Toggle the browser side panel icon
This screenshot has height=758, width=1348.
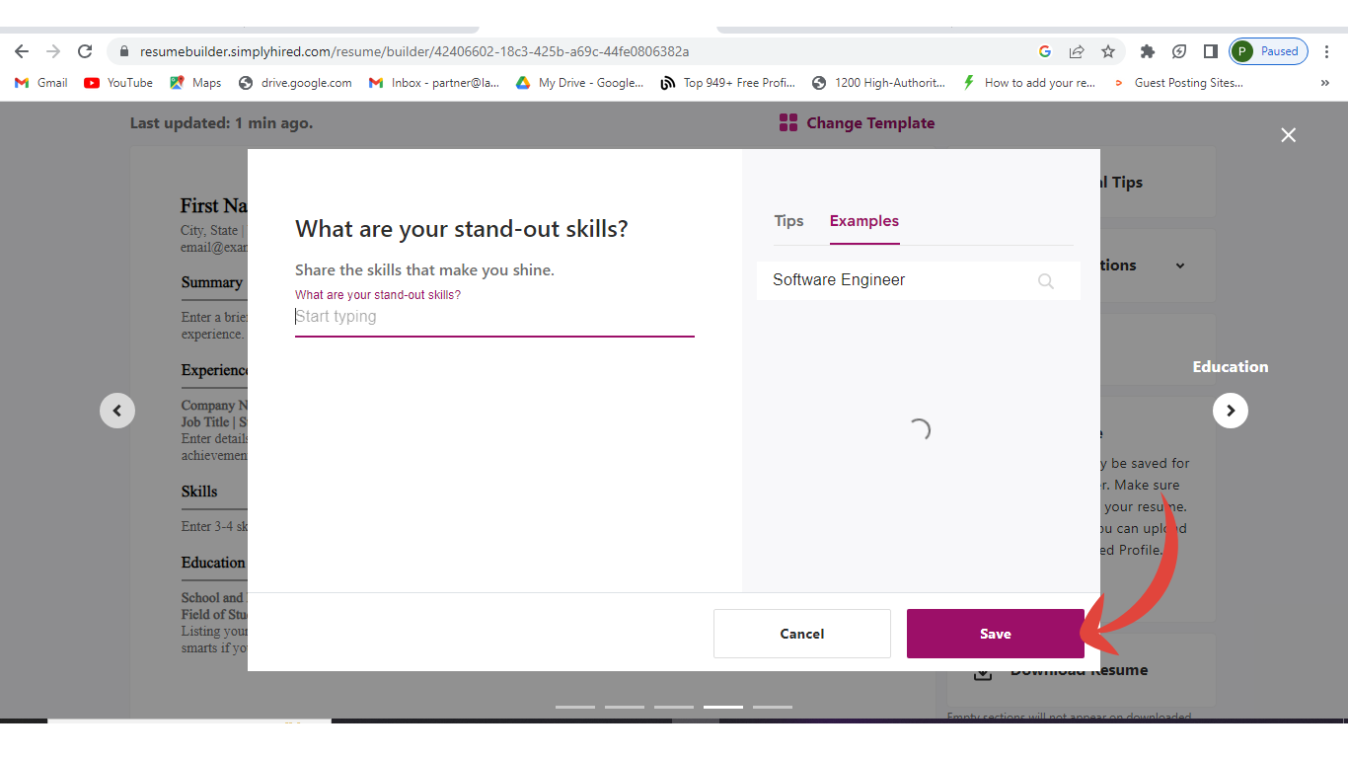[1210, 51]
